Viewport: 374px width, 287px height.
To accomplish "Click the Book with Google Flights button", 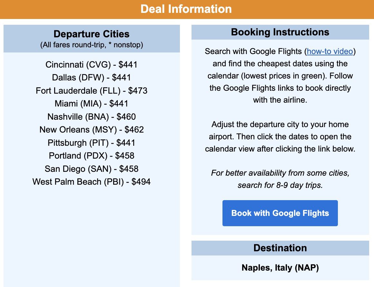I will (x=280, y=213).
